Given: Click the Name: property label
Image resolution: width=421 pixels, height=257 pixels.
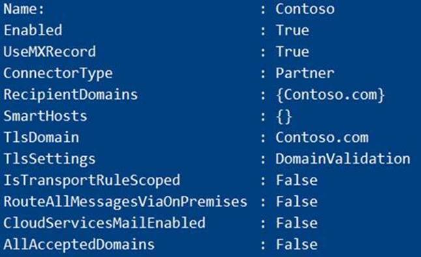Looking at the screenshot, I should pos(23,9).
